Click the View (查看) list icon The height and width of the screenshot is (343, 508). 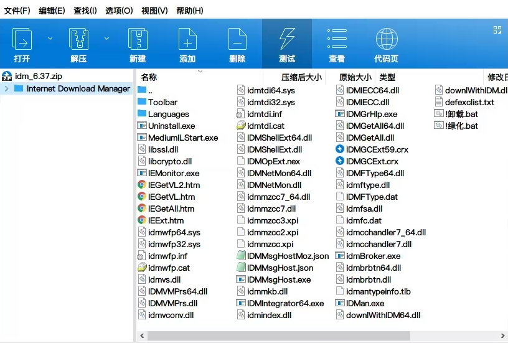[337, 39]
